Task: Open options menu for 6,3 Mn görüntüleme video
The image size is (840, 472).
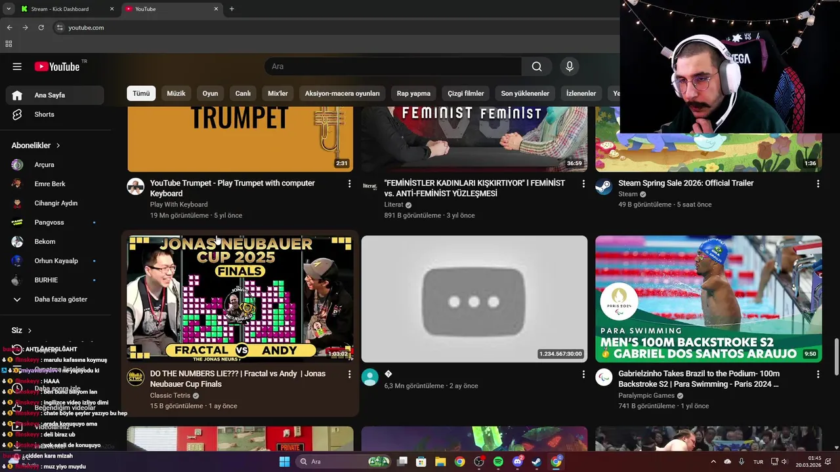Action: pos(583,374)
